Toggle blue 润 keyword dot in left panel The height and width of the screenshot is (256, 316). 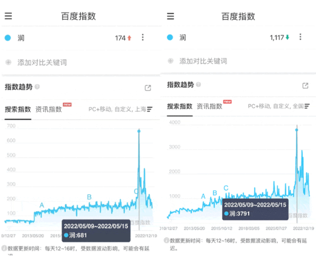[x=7, y=38]
